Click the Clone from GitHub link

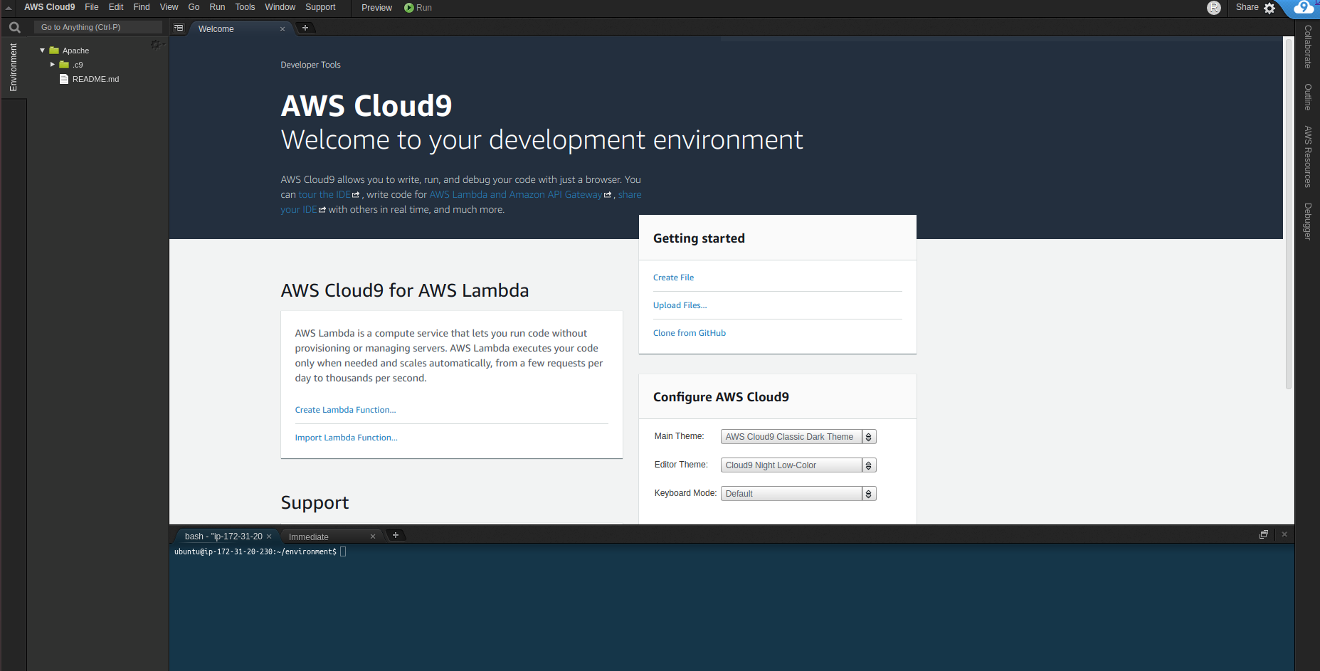[689, 332]
